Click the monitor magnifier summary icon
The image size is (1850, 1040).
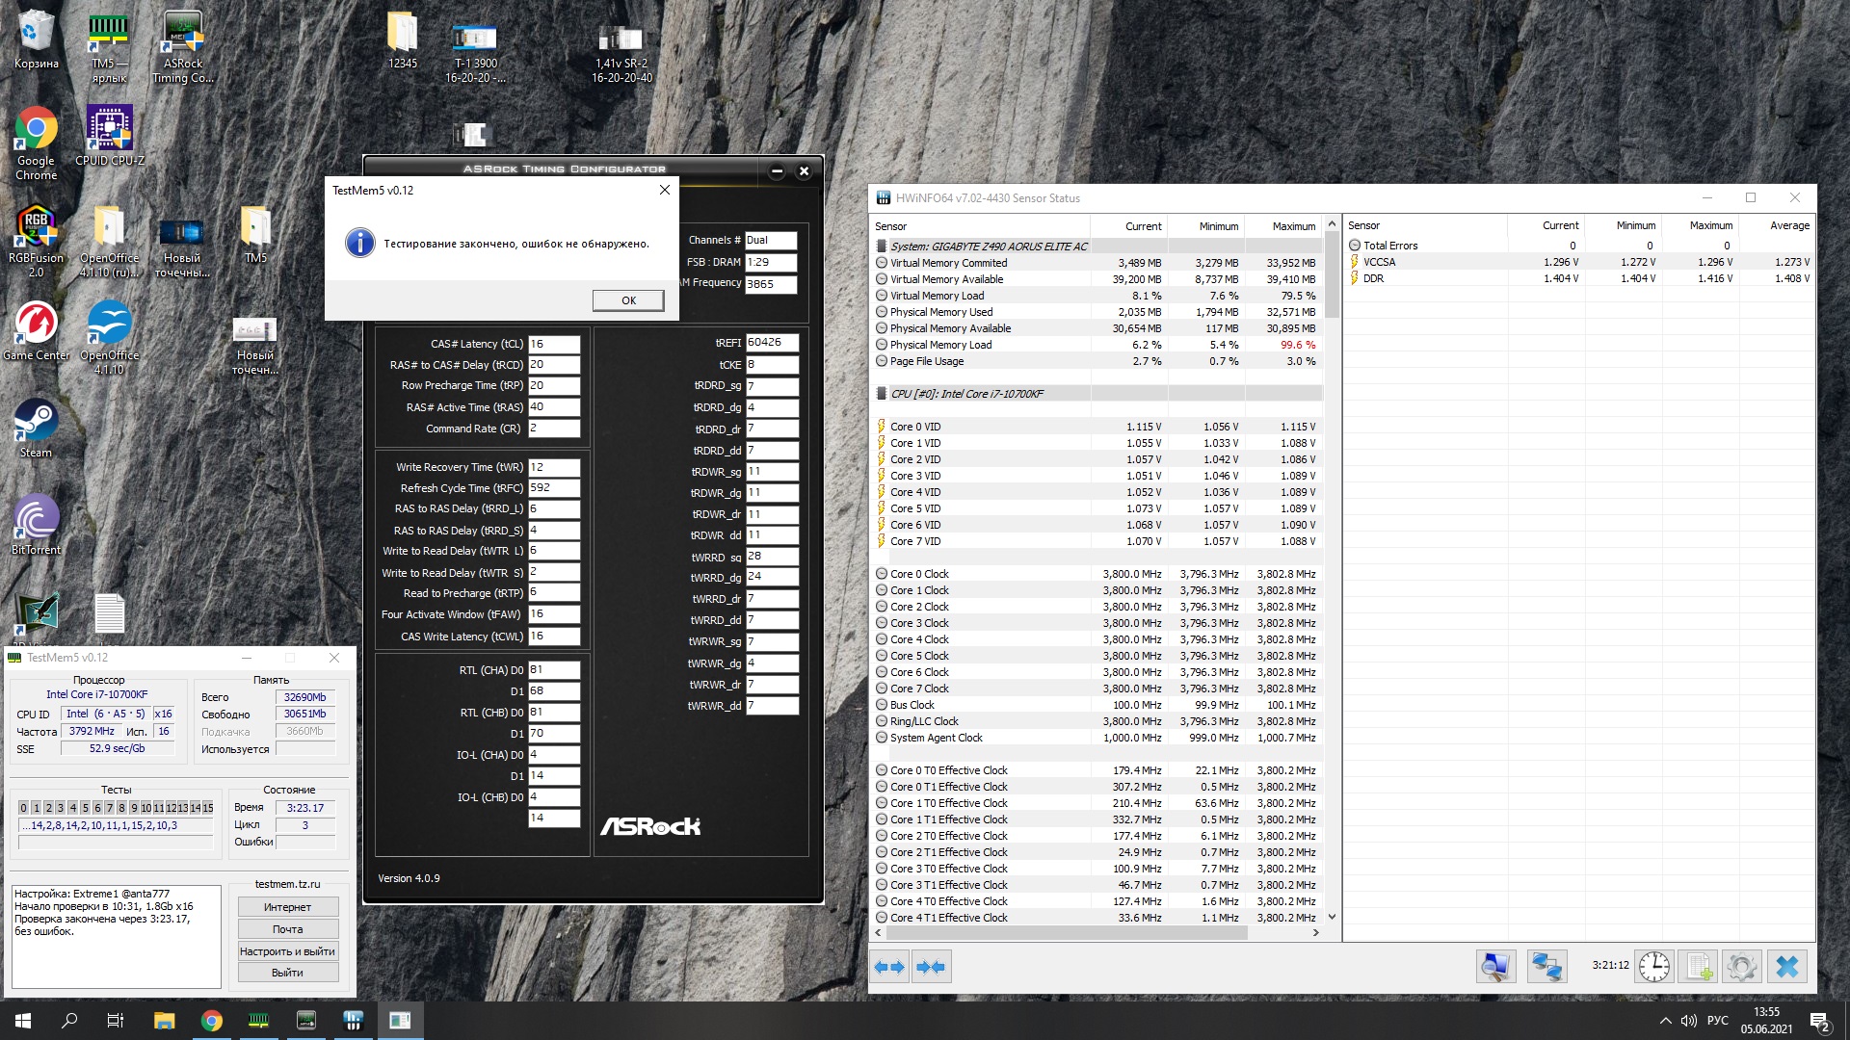[1495, 966]
